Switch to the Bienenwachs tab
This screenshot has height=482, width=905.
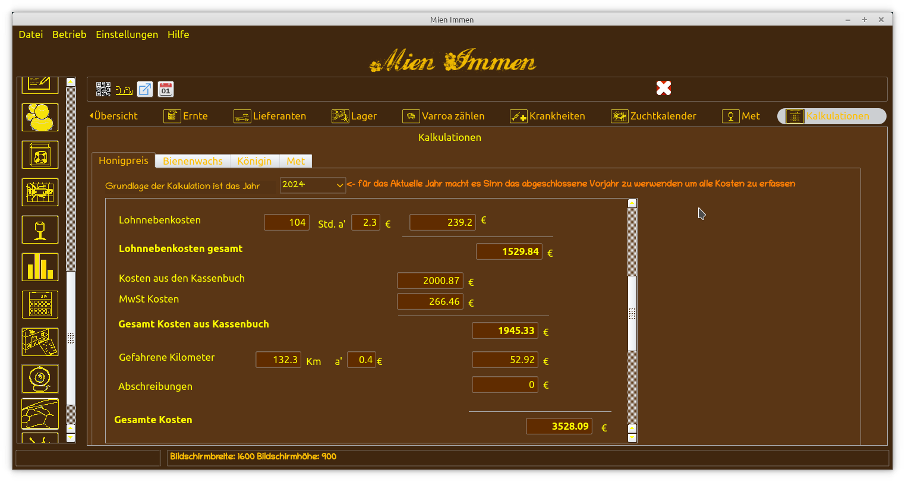[x=193, y=161]
